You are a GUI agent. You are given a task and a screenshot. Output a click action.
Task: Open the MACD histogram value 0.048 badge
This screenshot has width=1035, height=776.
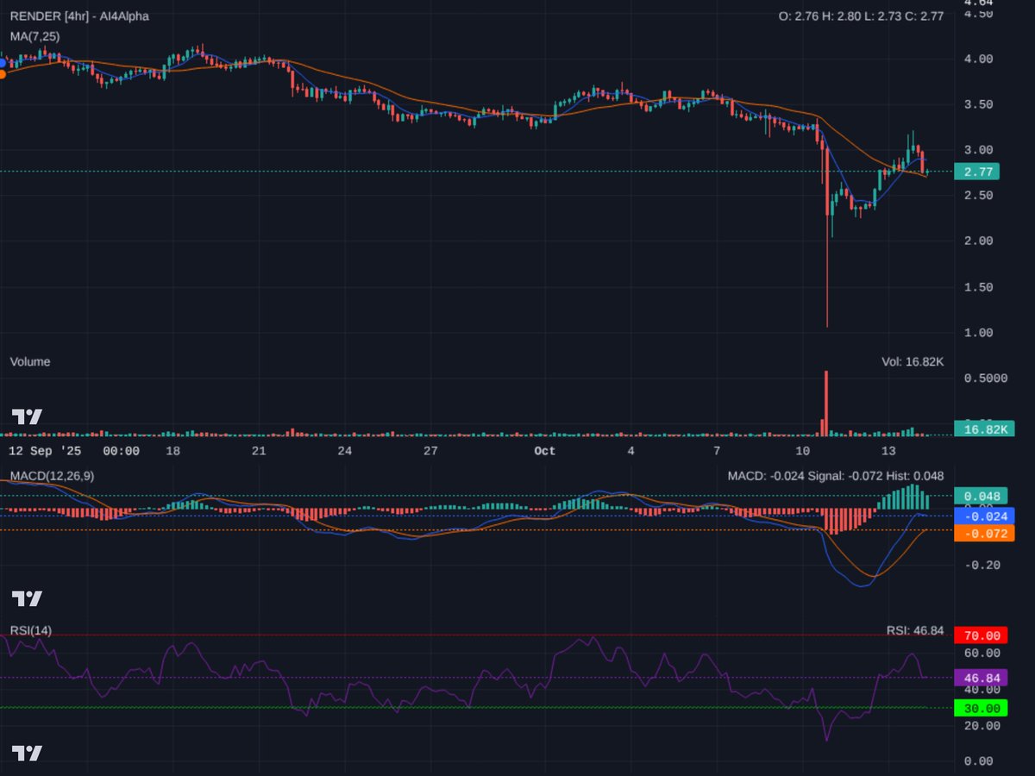coord(980,497)
